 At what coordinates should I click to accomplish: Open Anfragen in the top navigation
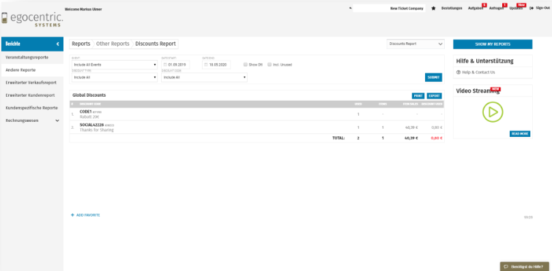496,8
